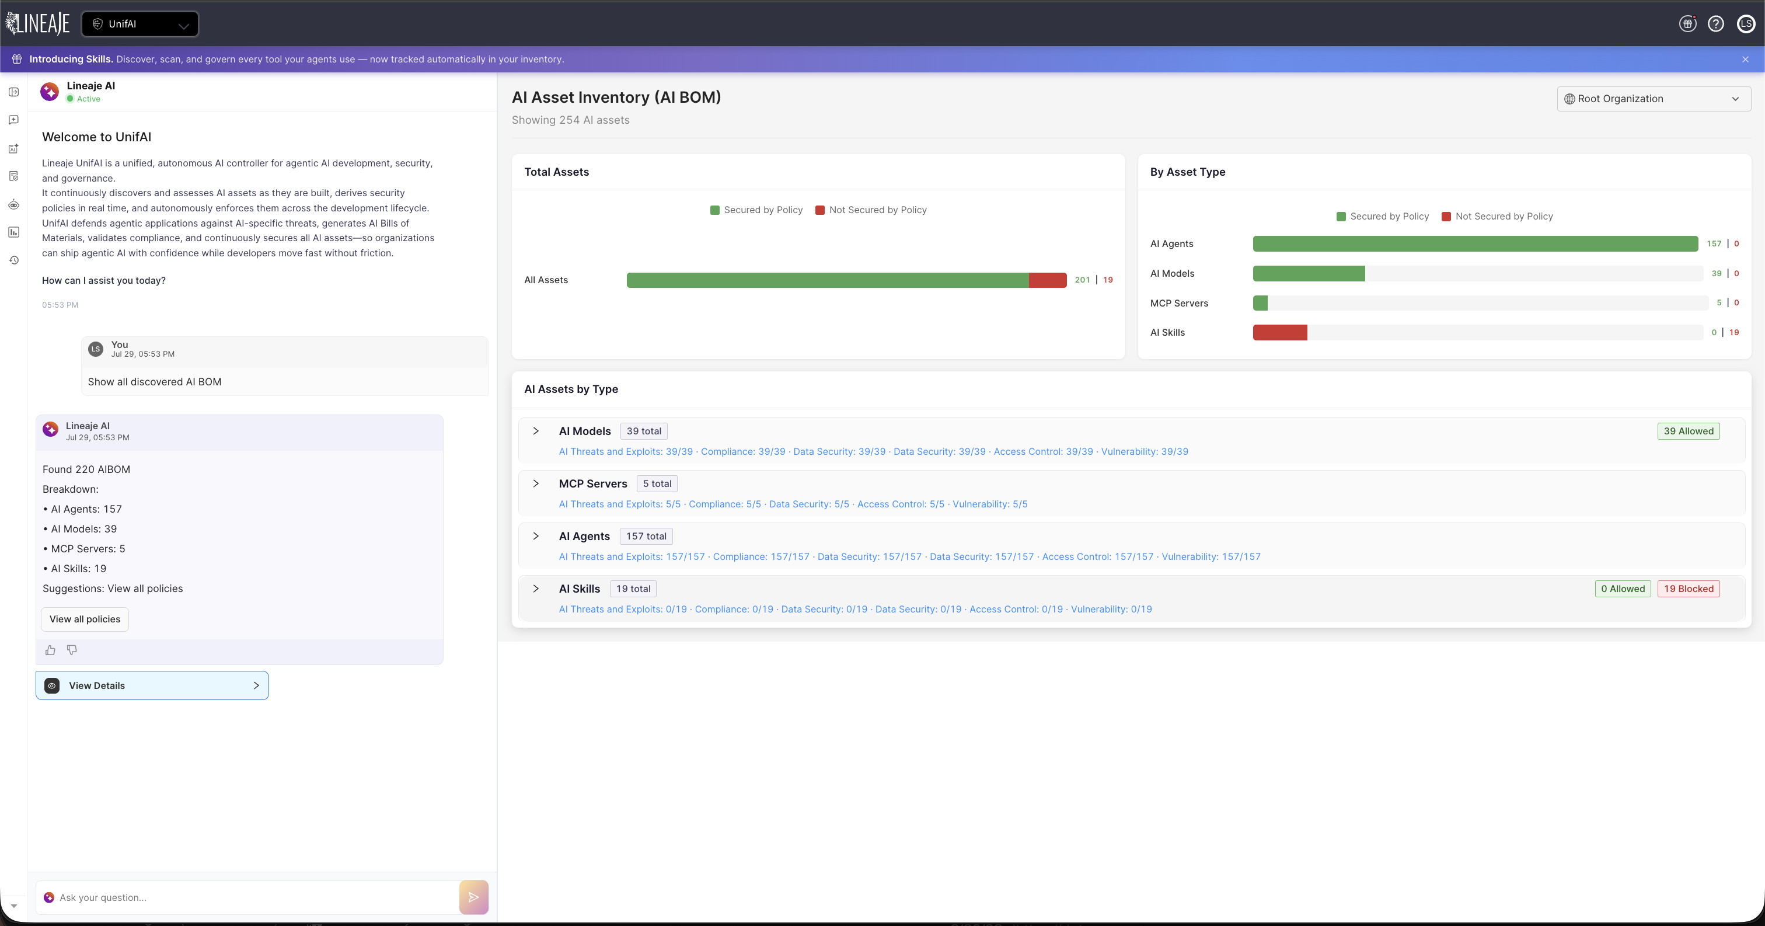Click the 0 Allowed badge for AI Skills
The height and width of the screenshot is (926, 1765).
pos(1623,589)
